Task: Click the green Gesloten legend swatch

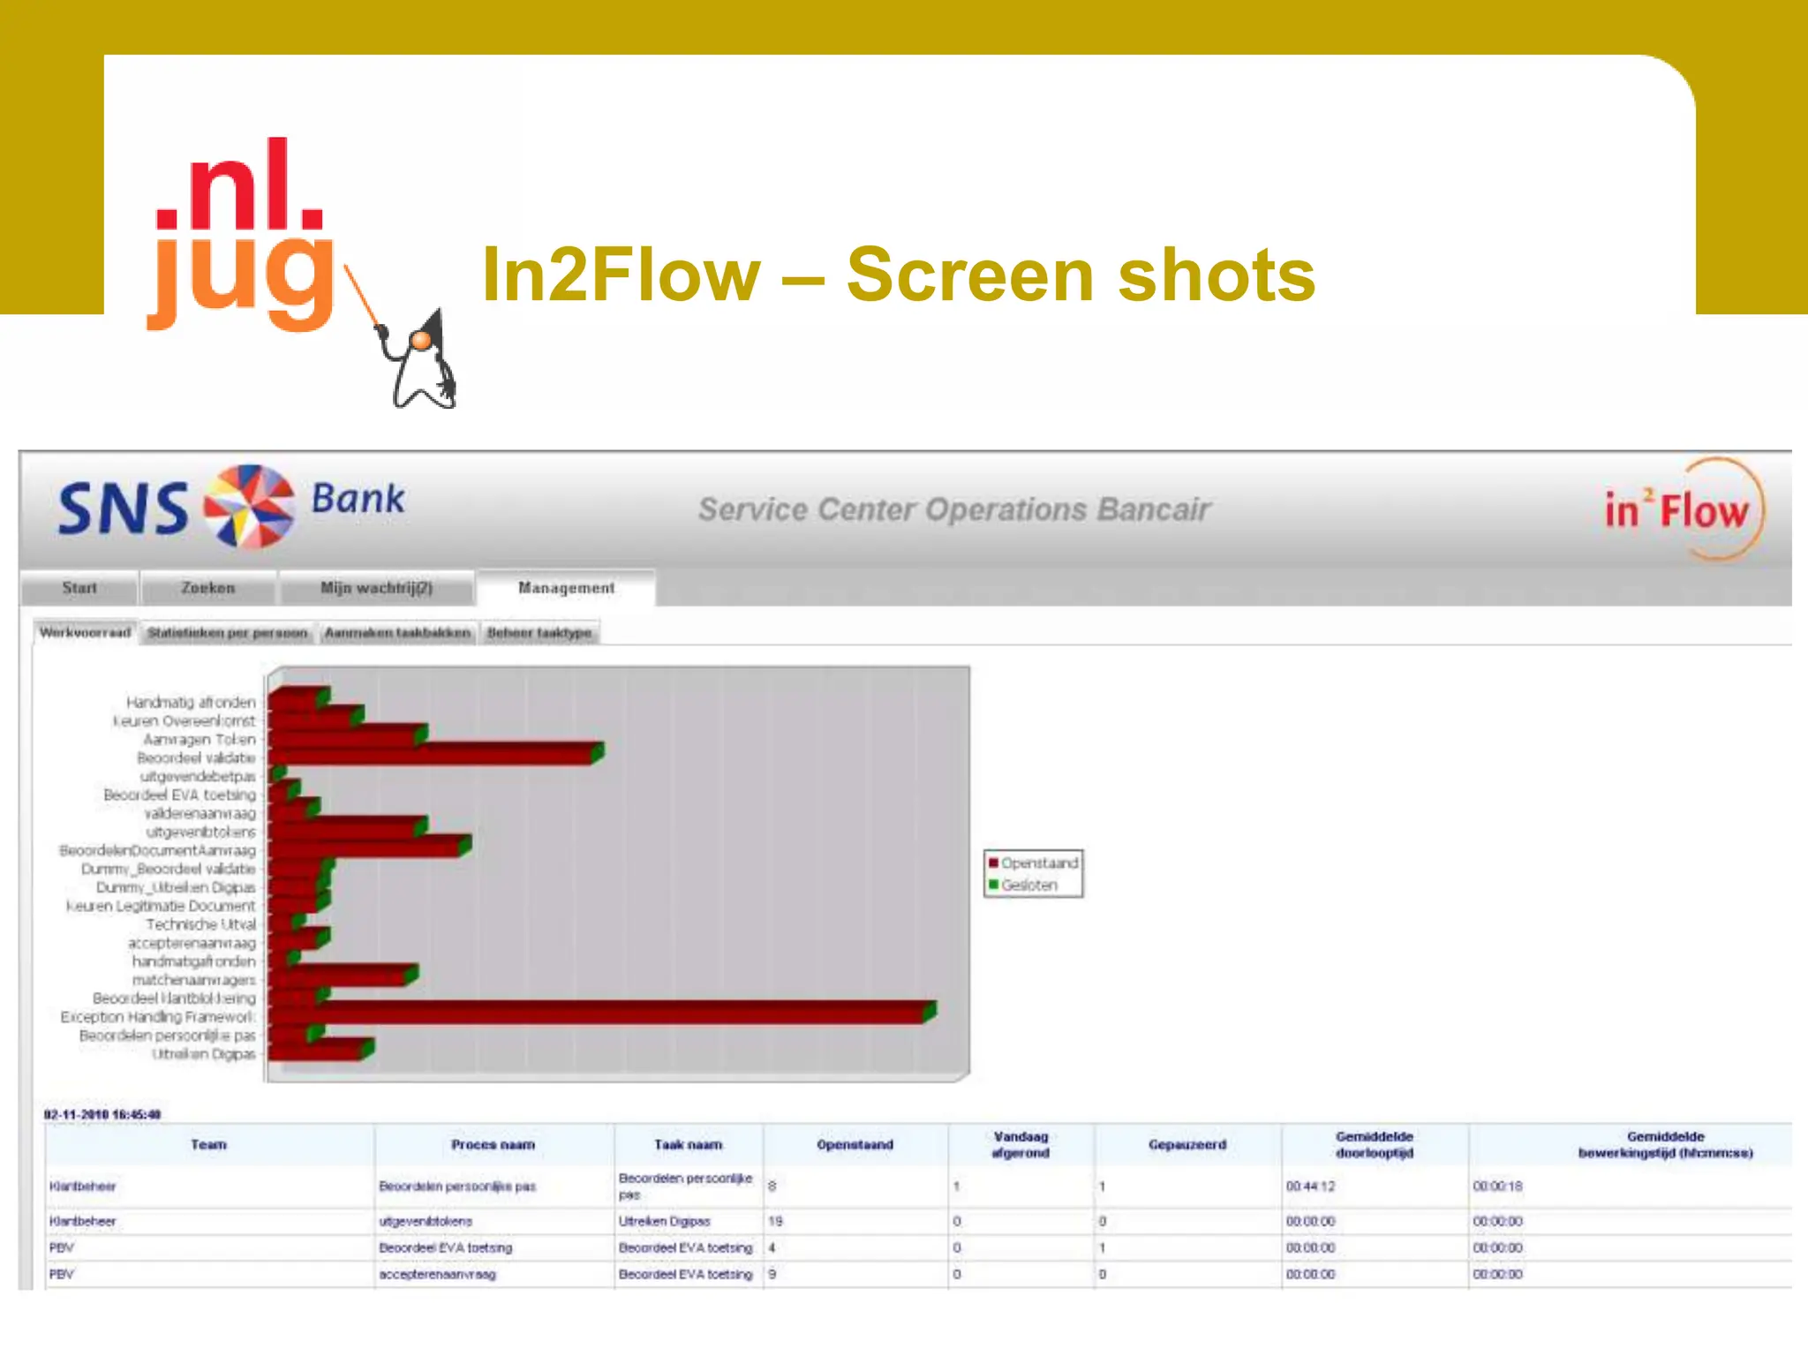Action: (x=993, y=885)
